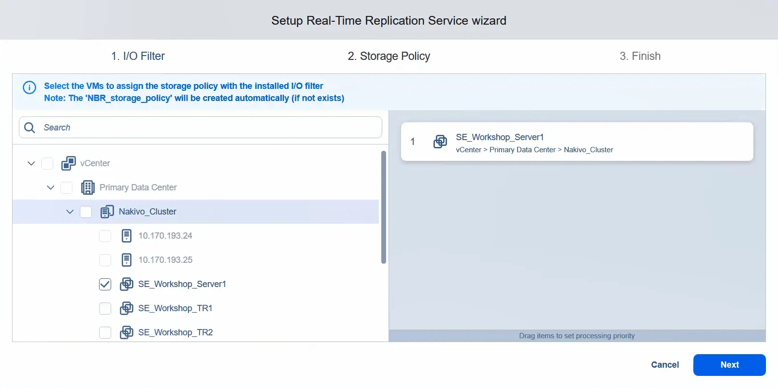Collapse the Nakivo_Cluster node
This screenshot has width=778, height=388.
[70, 212]
